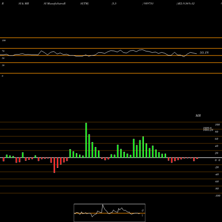Viewport: 222px width, 222px height.
Task: Click the MR label above the histogram
Action: (198, 115)
